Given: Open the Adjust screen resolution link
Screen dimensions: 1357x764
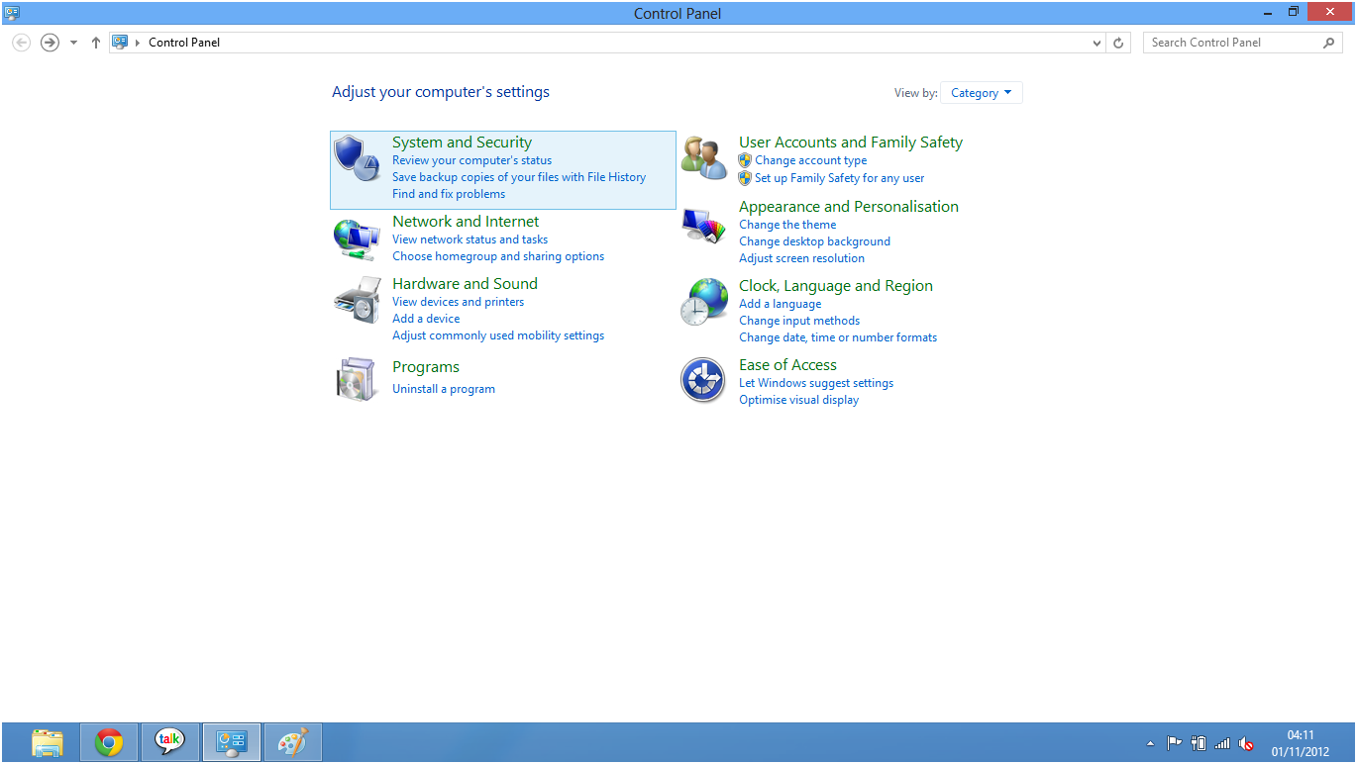Looking at the screenshot, I should 801,258.
